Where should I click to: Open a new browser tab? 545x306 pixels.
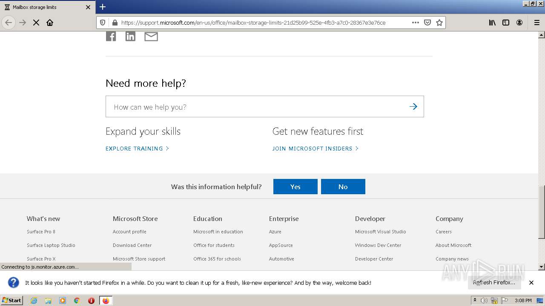pos(103,7)
